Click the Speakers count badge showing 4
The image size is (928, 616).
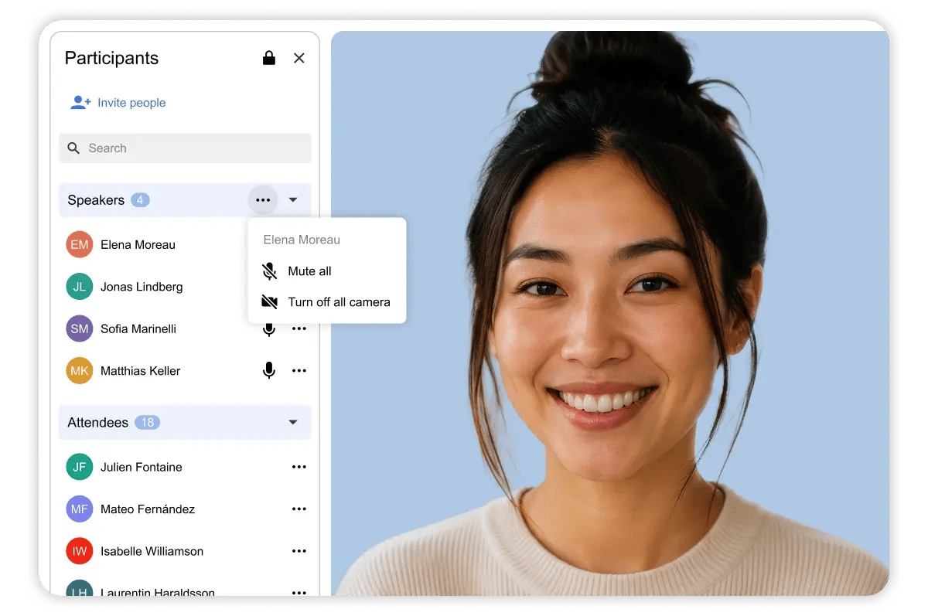[x=140, y=200]
